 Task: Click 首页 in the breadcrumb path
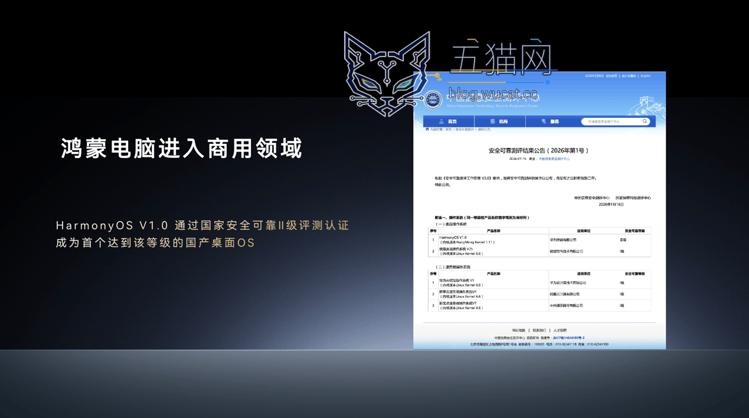point(449,129)
